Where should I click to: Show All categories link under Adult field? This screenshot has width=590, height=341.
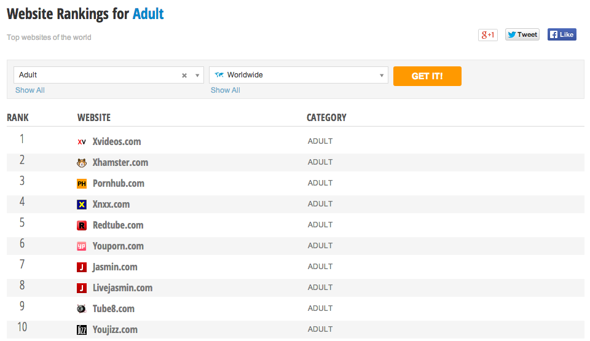(x=30, y=90)
